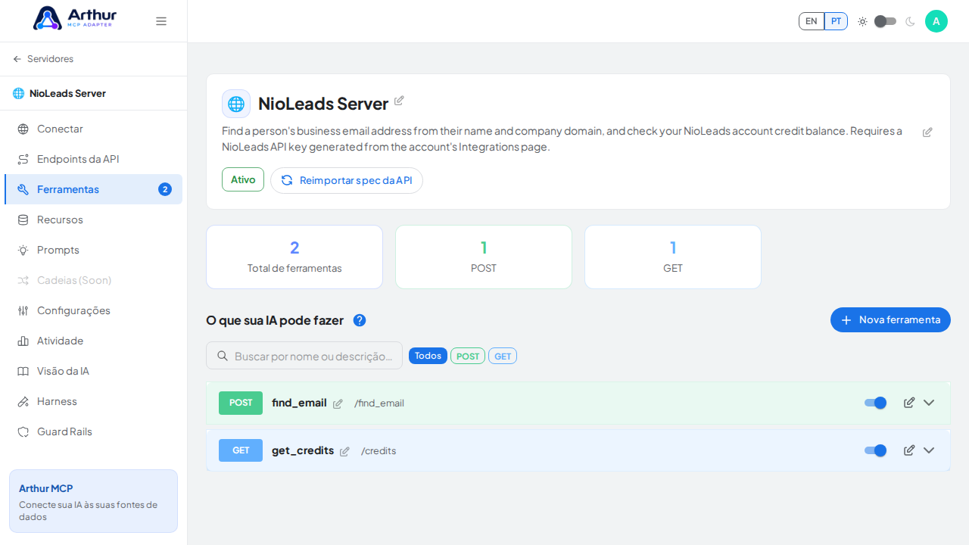Rename get_credits with its small pencil icon
This screenshot has height=545, width=969.
click(344, 452)
